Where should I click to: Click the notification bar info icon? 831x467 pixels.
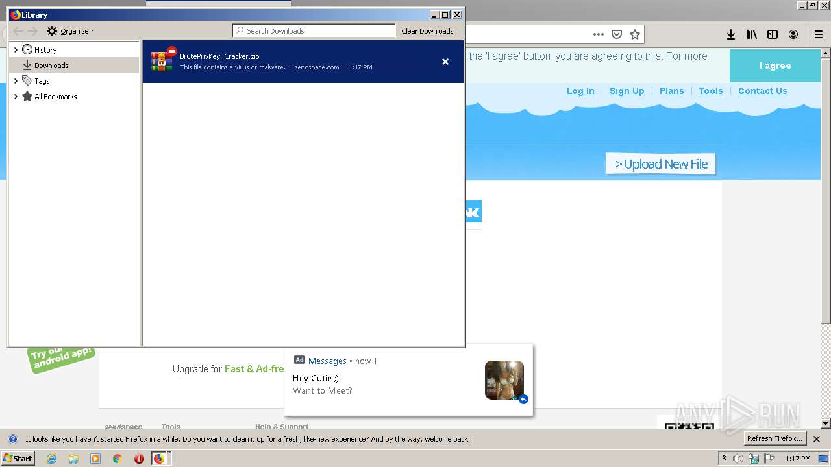pos(13,439)
